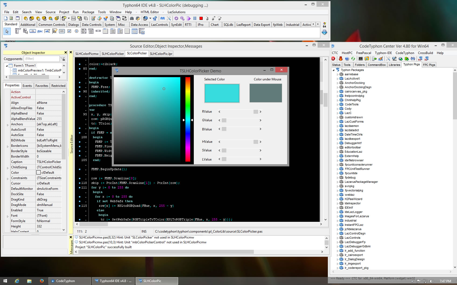Viewport: 457px width, 285px height.
Task: Click the filter funnel icon in Object Inspector
Action: [x=63, y=59]
